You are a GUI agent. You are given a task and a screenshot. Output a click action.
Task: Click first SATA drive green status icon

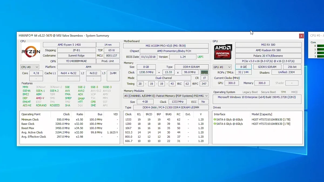pos(215,119)
